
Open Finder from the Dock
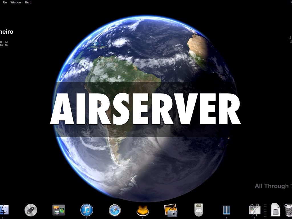(4, 210)
